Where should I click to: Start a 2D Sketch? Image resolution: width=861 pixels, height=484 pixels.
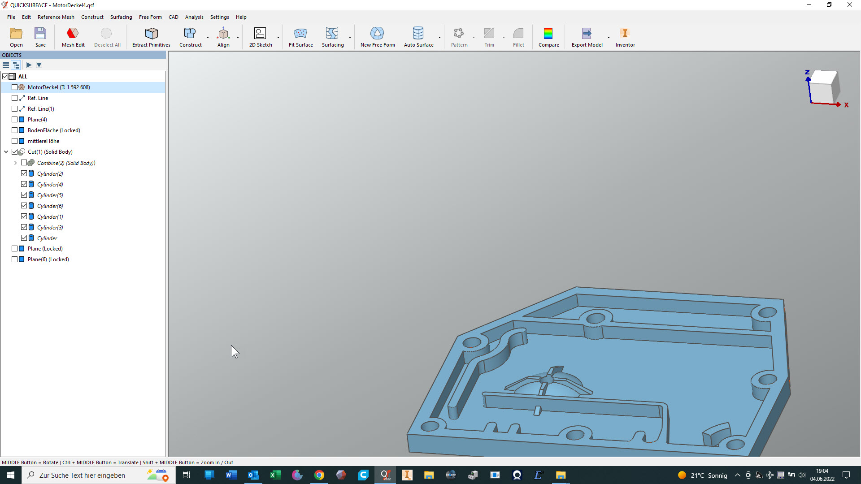point(260,37)
